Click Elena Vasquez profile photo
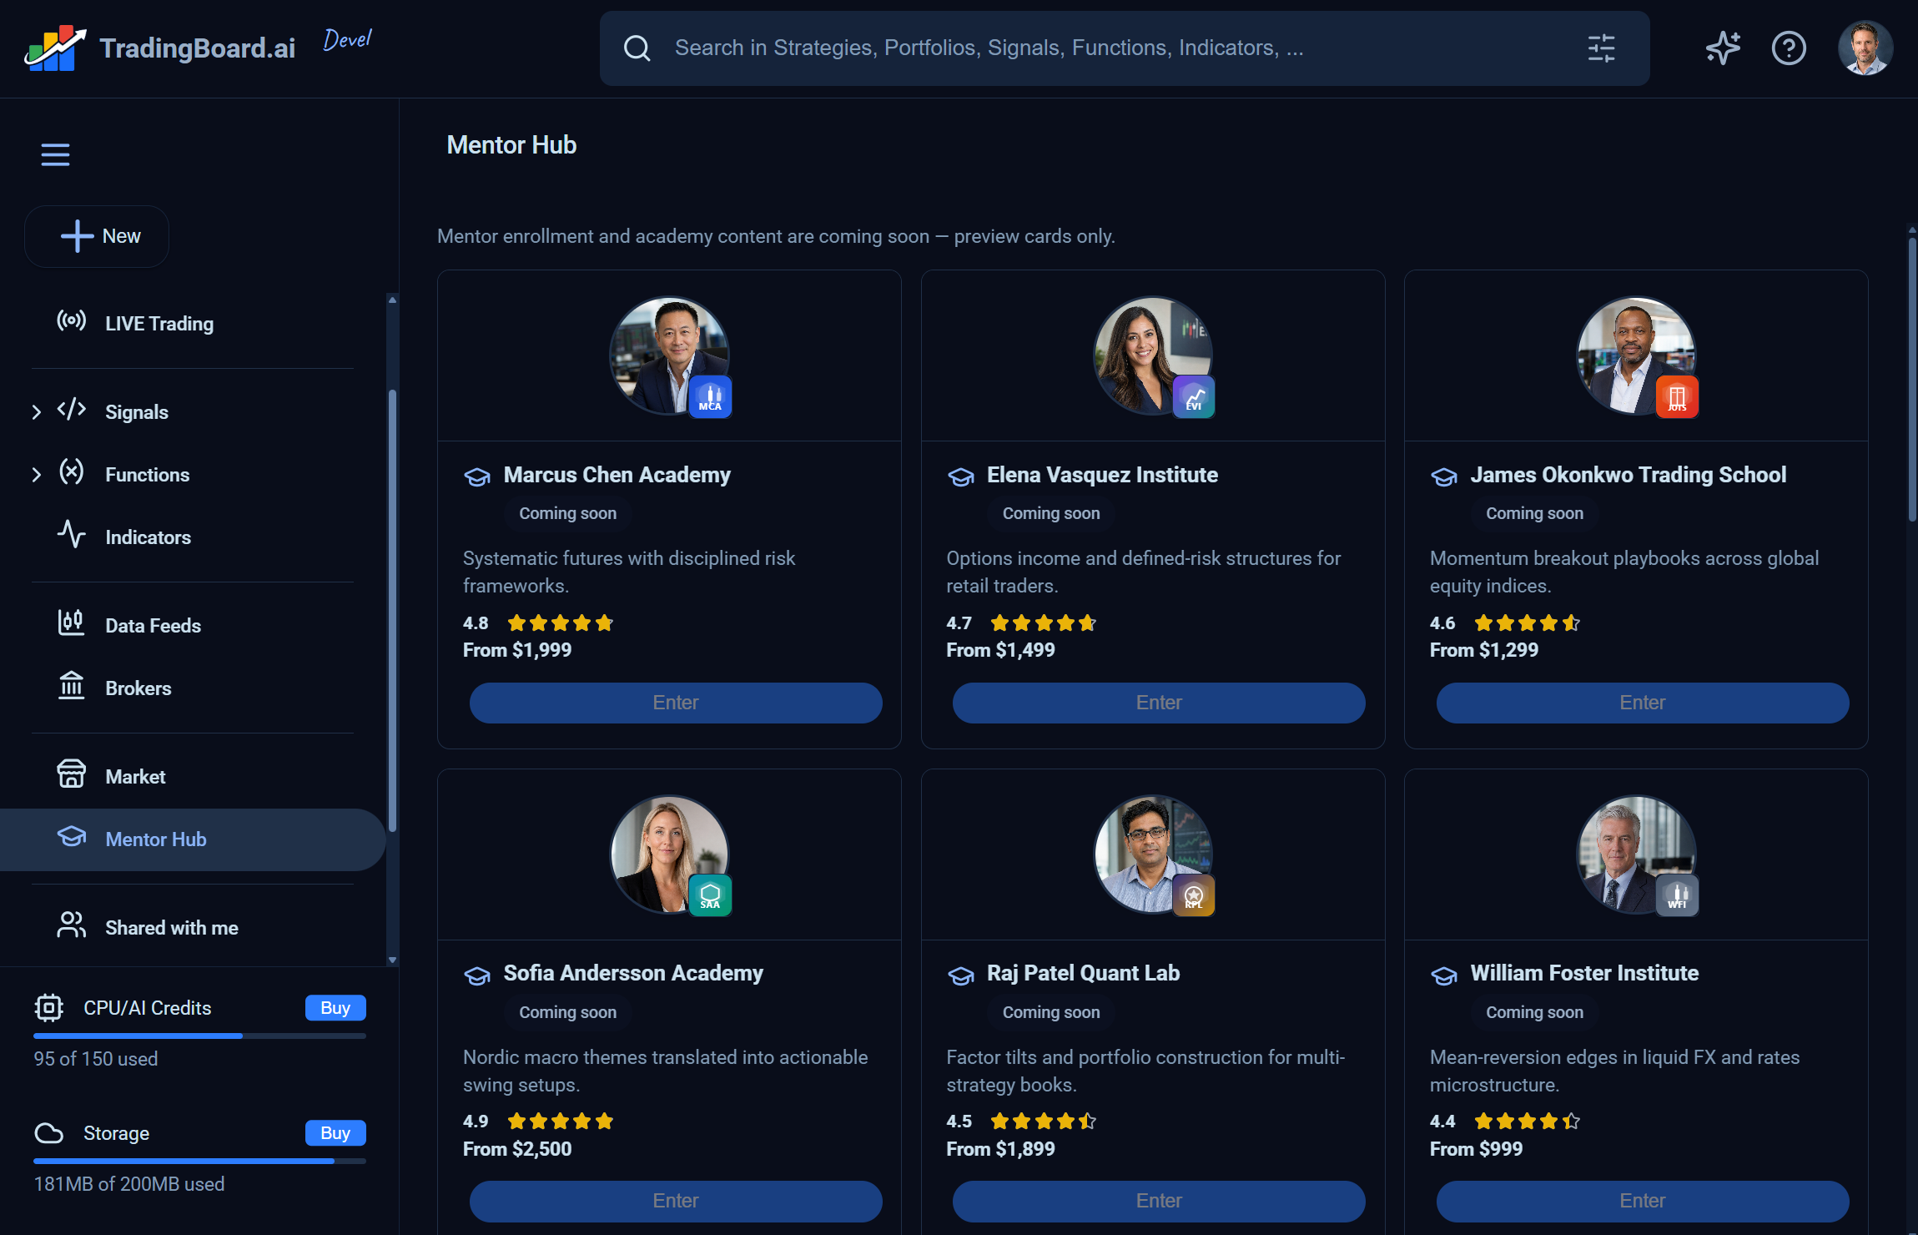This screenshot has height=1235, width=1918. [1152, 355]
